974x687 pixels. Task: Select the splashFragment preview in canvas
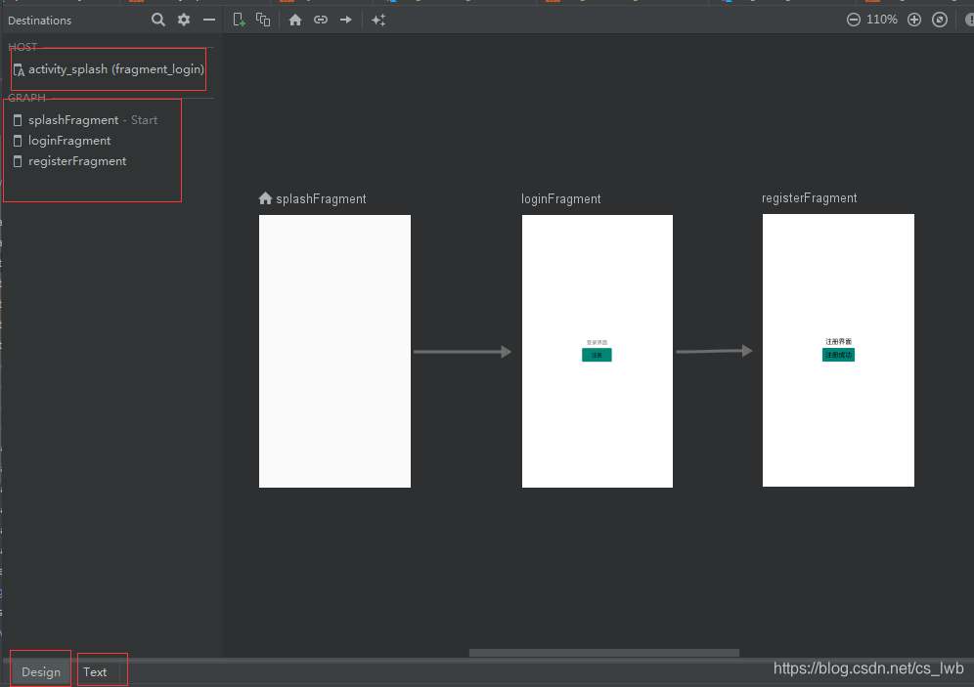tap(334, 351)
